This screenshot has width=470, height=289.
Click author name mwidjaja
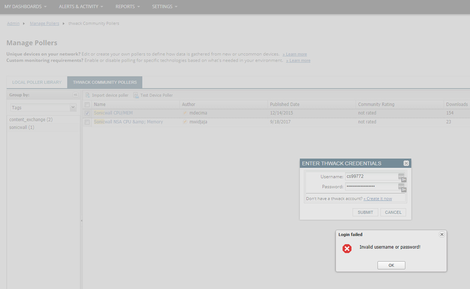pos(198,122)
